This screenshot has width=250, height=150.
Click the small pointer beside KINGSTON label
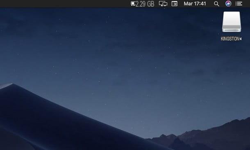[241, 39]
